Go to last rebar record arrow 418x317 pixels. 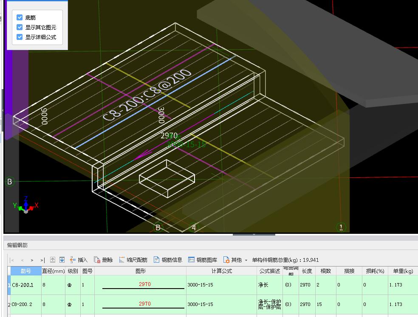[42, 260]
